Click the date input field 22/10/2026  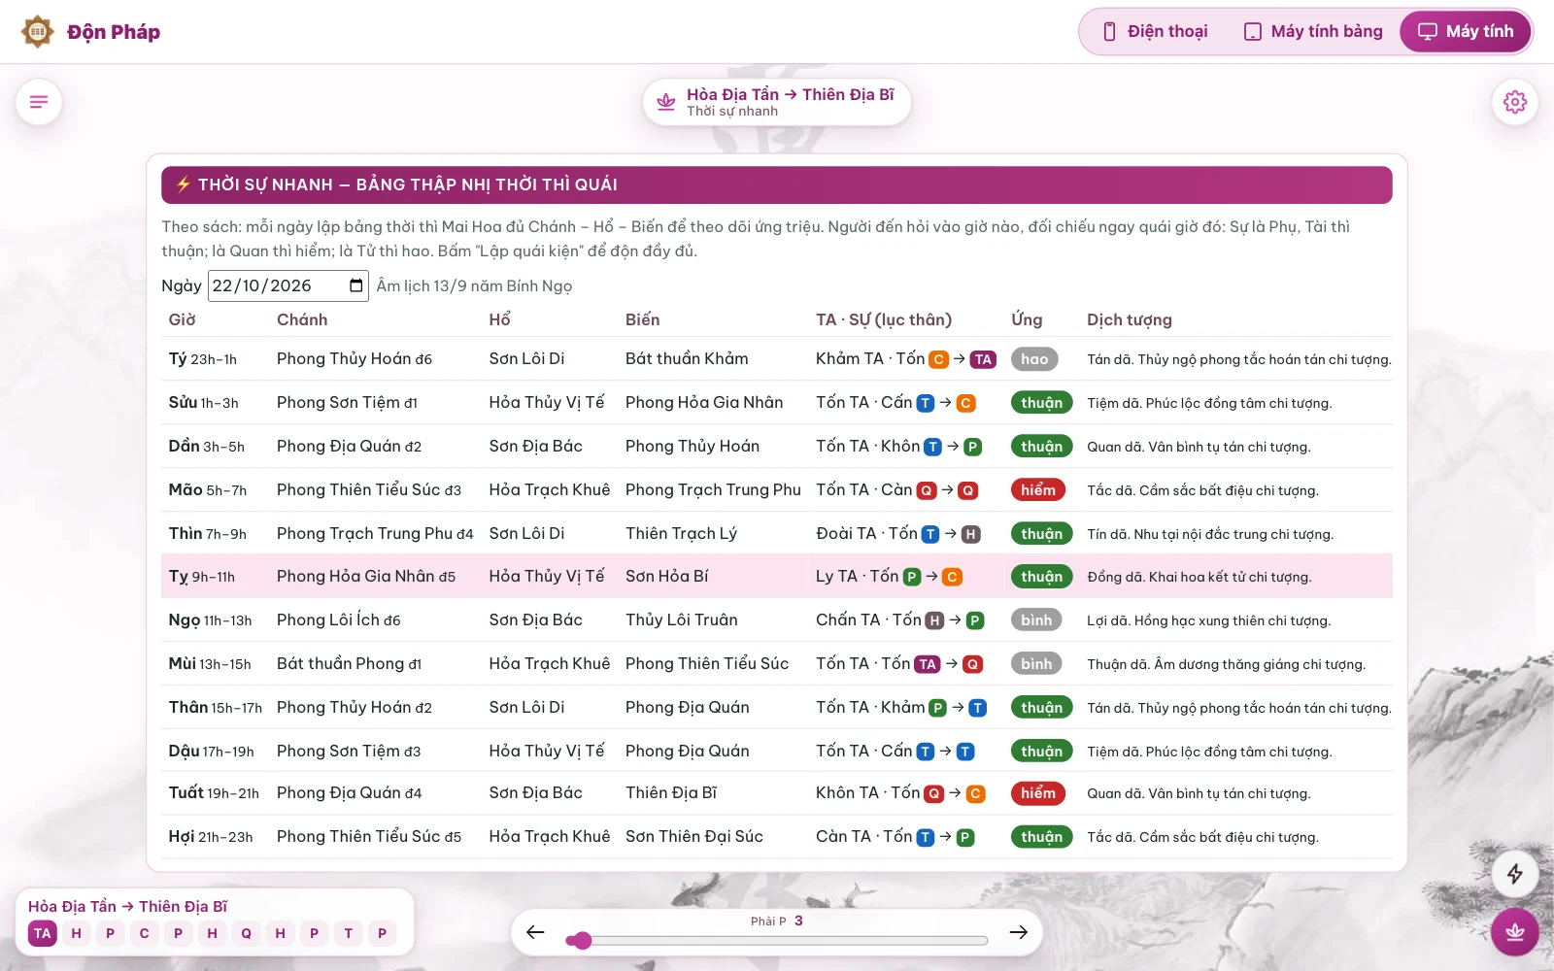287,285
